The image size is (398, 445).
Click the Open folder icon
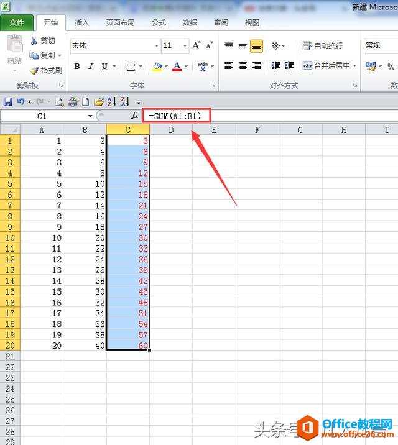click(x=98, y=101)
